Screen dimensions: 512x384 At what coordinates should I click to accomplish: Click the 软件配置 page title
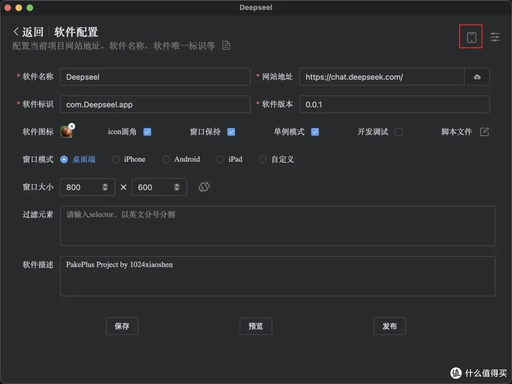[76, 32]
